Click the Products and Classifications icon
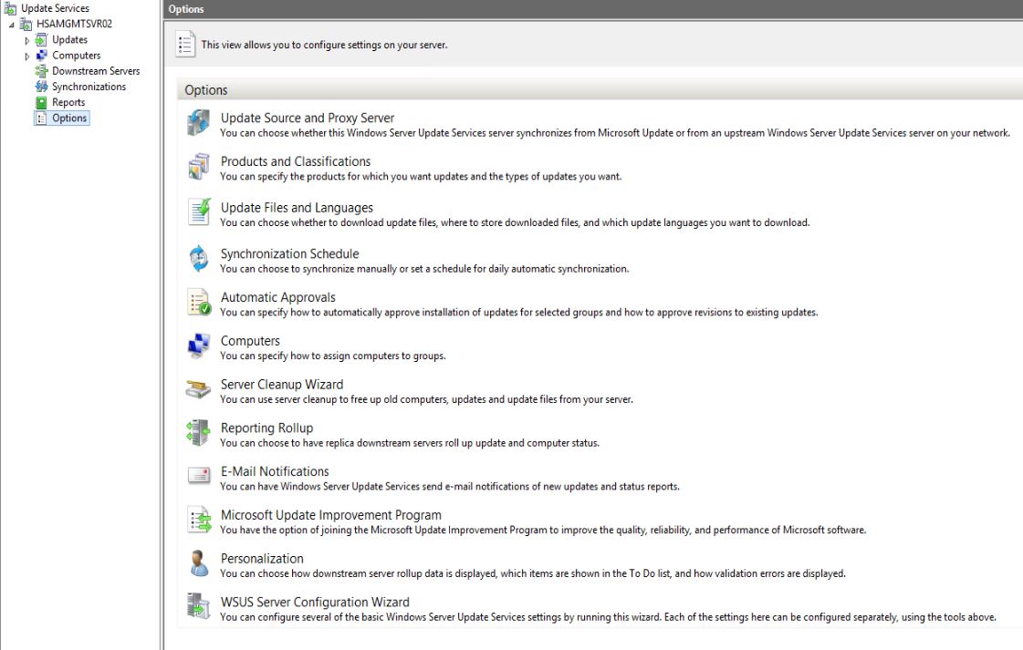 [x=198, y=166]
